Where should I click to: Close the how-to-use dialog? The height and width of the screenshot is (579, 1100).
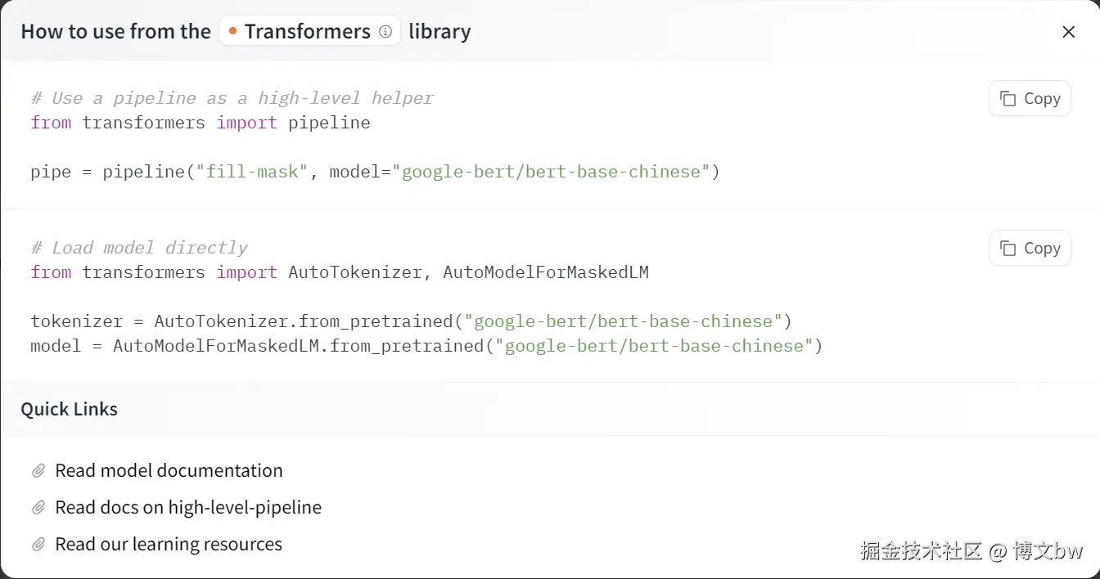1068,32
